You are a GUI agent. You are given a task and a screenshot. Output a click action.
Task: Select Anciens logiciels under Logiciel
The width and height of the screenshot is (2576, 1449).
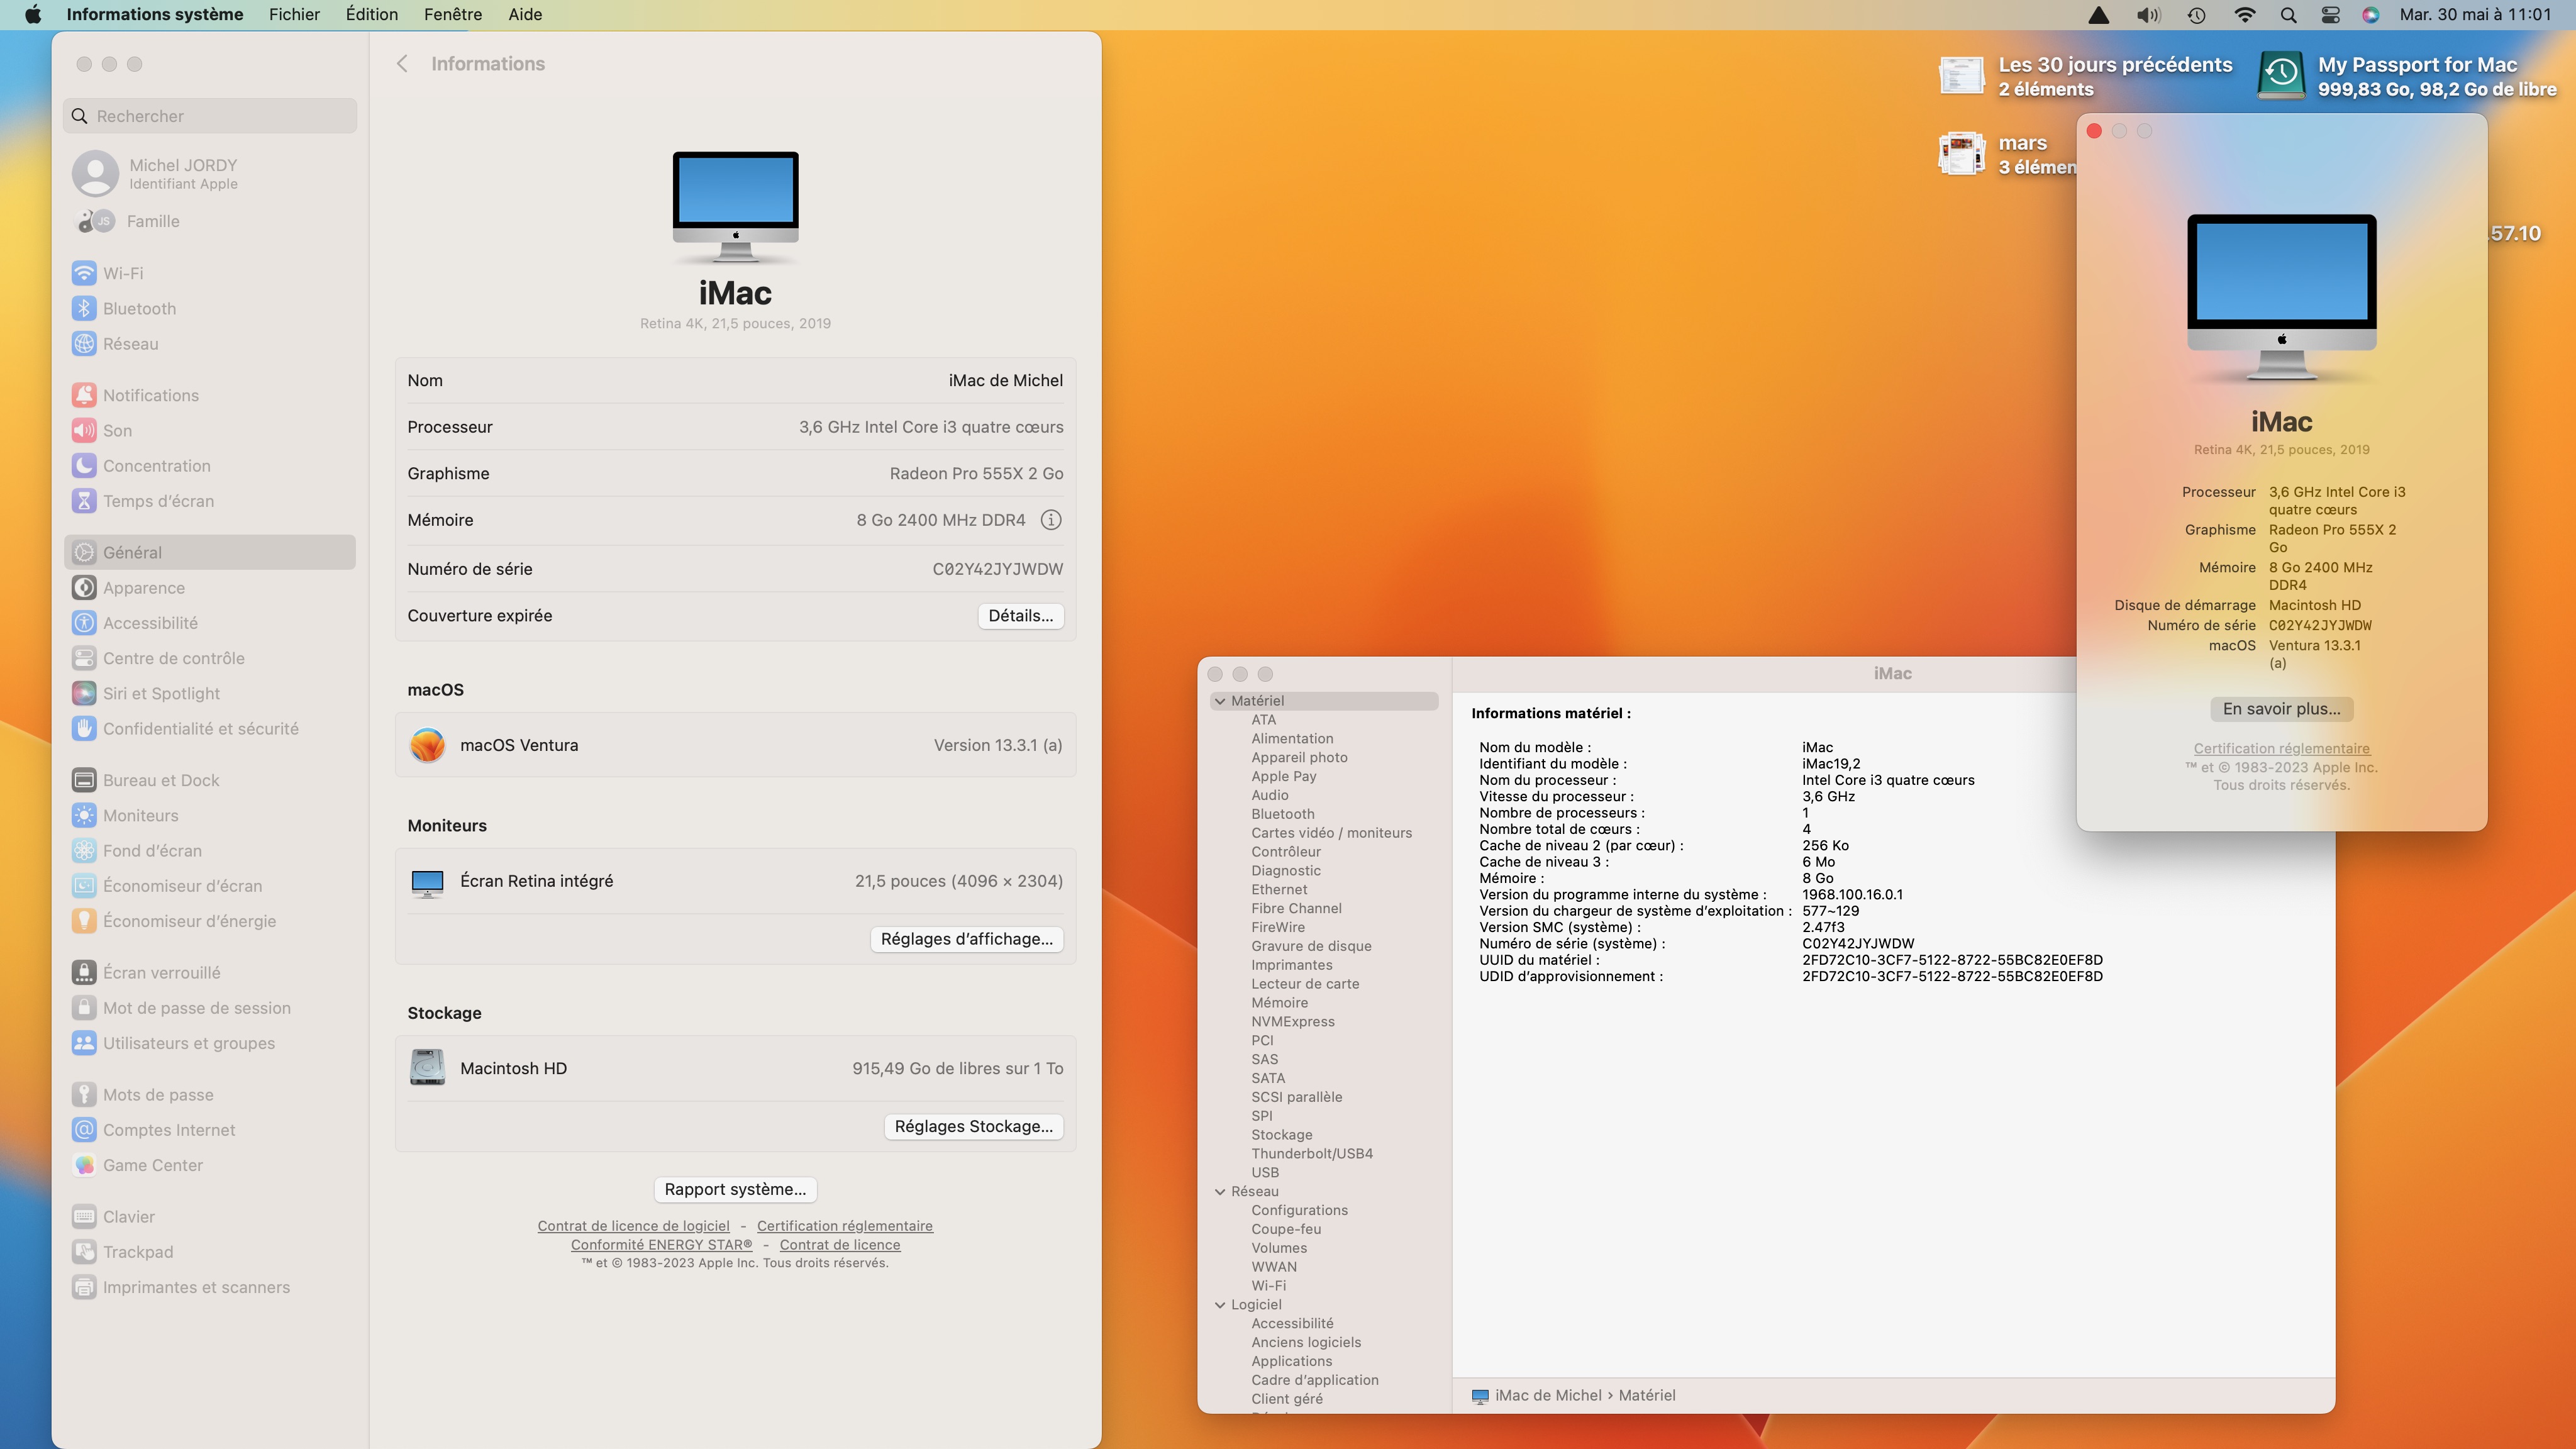(x=1305, y=1343)
